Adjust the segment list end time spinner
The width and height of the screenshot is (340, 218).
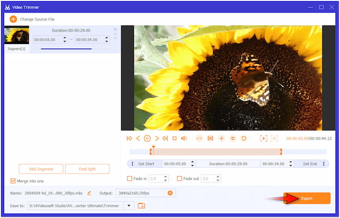[107, 40]
